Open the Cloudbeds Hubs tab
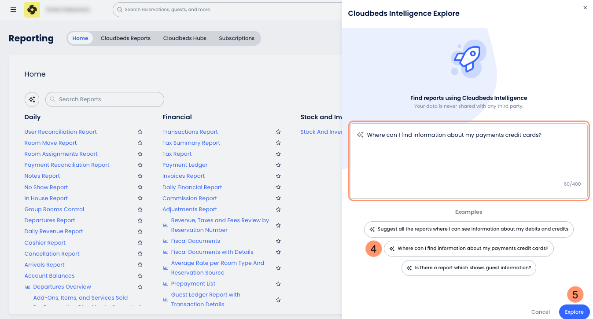The image size is (593, 319). [x=185, y=38]
